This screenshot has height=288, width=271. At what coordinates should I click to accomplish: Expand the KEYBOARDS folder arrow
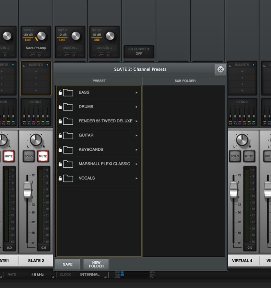(x=136, y=150)
